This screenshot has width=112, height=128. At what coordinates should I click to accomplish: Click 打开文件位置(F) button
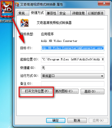coord(37,91)
